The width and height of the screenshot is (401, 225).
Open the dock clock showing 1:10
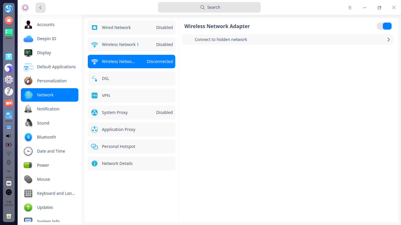pos(9,203)
